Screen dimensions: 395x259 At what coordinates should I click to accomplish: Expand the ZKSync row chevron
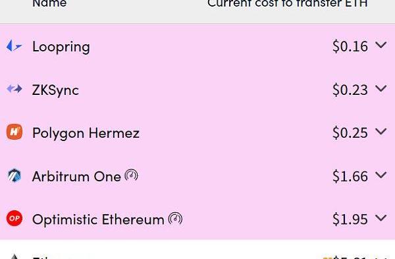tap(381, 88)
